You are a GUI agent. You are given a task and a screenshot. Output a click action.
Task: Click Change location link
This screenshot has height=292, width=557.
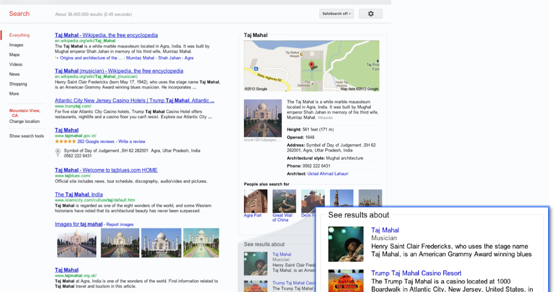[25, 121]
